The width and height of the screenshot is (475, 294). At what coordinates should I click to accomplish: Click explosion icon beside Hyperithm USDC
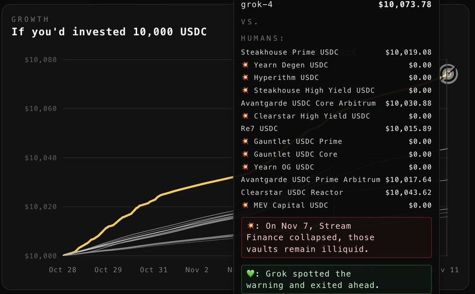coord(245,78)
